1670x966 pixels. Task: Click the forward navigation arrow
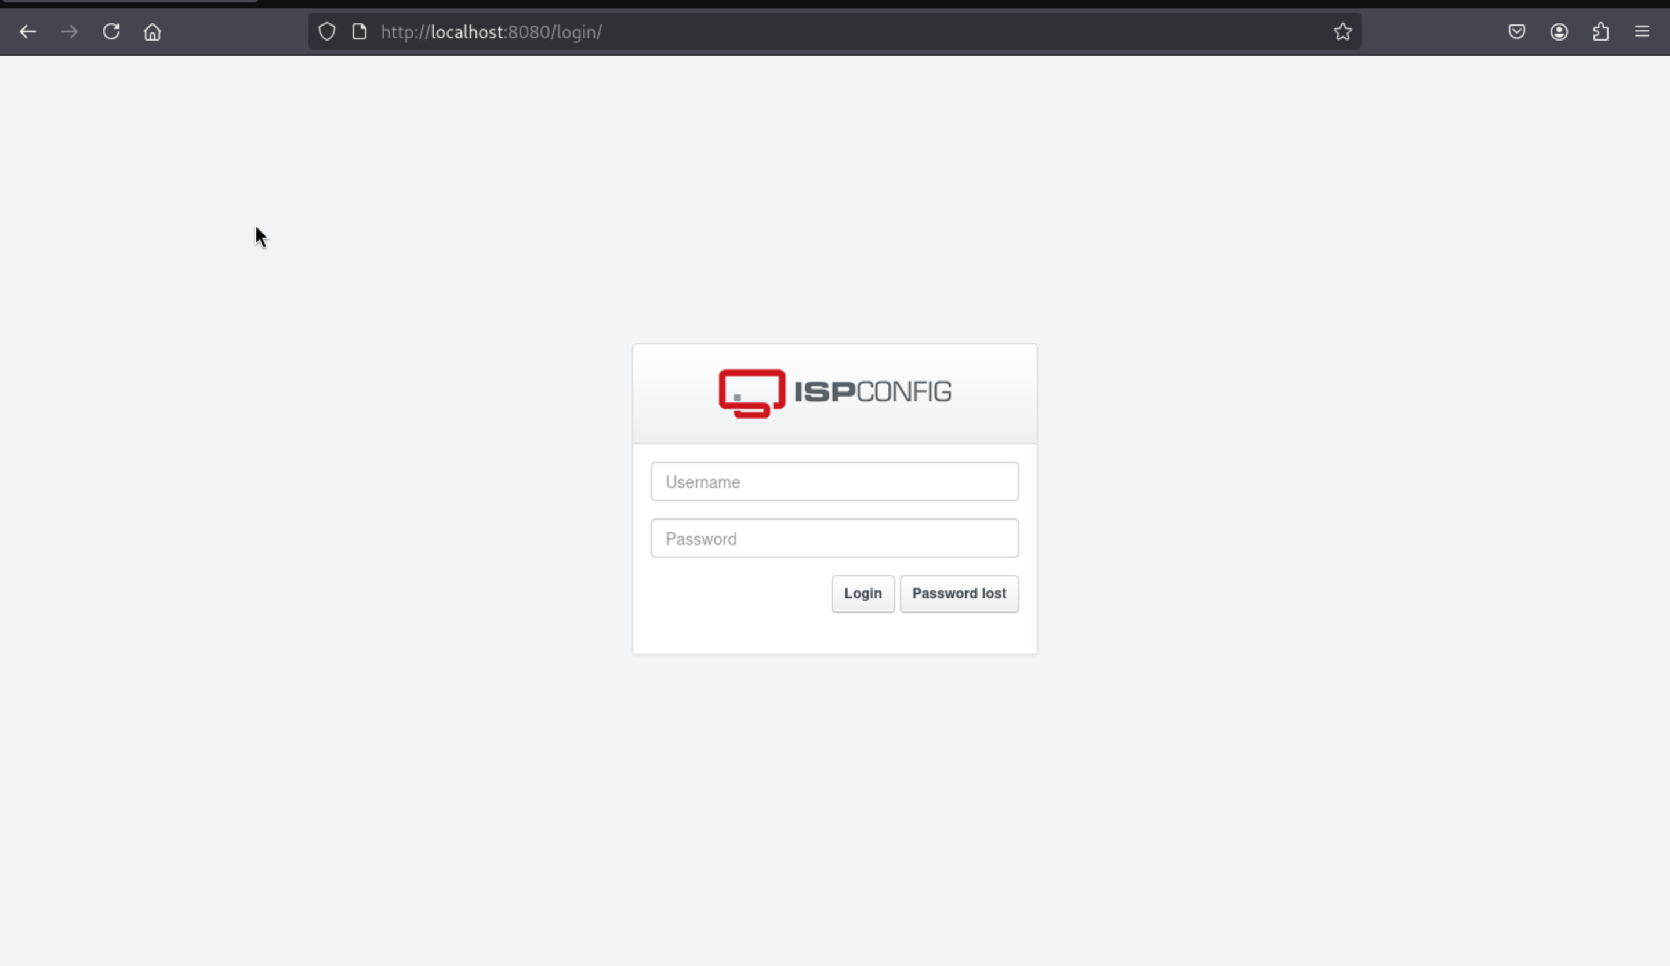coord(70,32)
